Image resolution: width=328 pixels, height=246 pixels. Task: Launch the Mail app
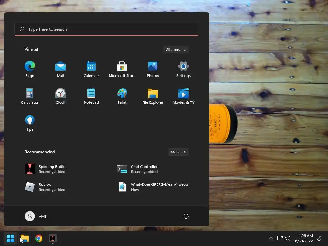pos(61,70)
